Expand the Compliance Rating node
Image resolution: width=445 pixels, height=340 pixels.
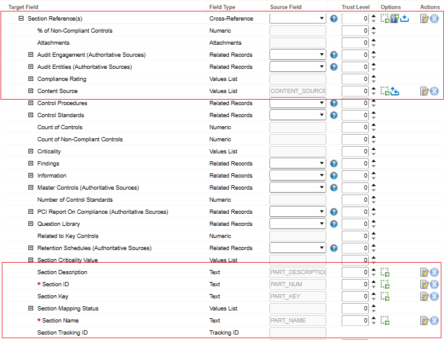pyautogui.click(x=31, y=79)
